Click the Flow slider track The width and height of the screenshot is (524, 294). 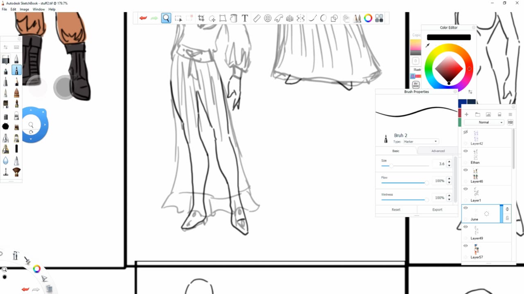pyautogui.click(x=405, y=183)
